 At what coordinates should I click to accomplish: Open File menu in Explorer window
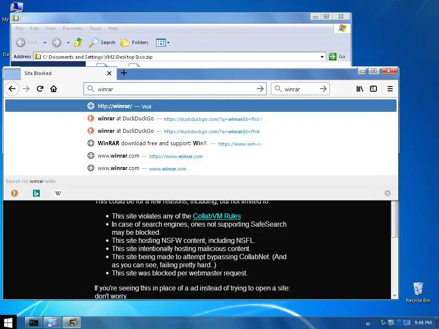click(x=19, y=28)
